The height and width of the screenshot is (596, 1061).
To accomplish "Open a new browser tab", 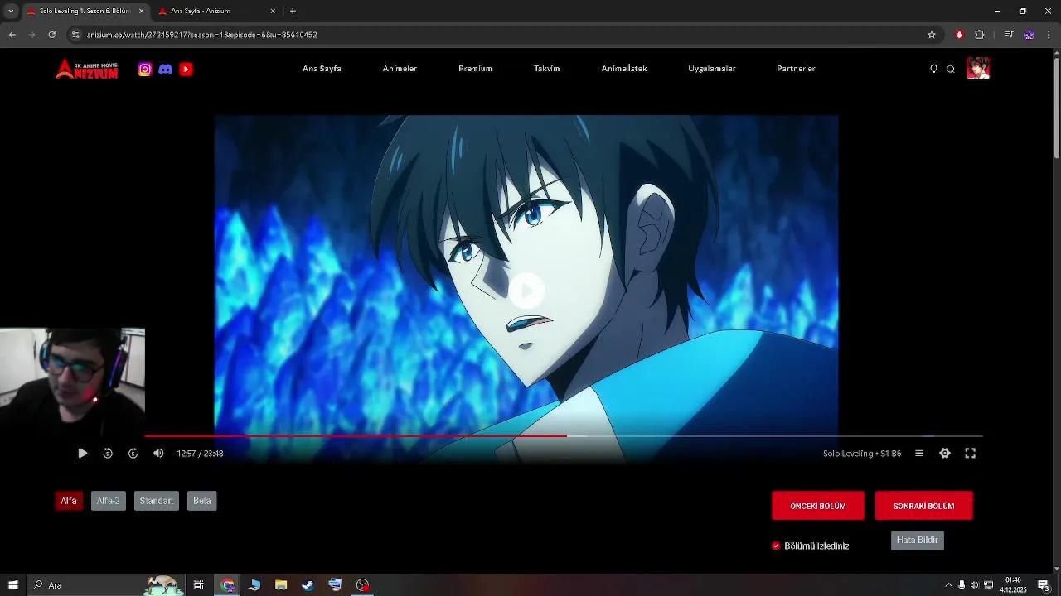I will click(x=293, y=11).
